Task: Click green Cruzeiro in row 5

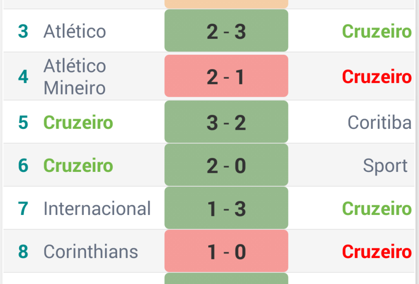Action: coord(78,122)
